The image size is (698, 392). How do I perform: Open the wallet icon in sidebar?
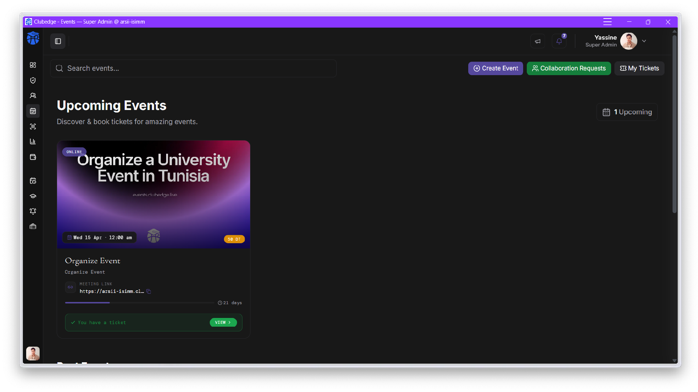[x=33, y=157]
